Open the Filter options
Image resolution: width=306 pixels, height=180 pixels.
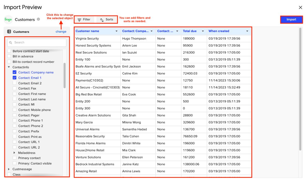pyautogui.click(x=84, y=19)
